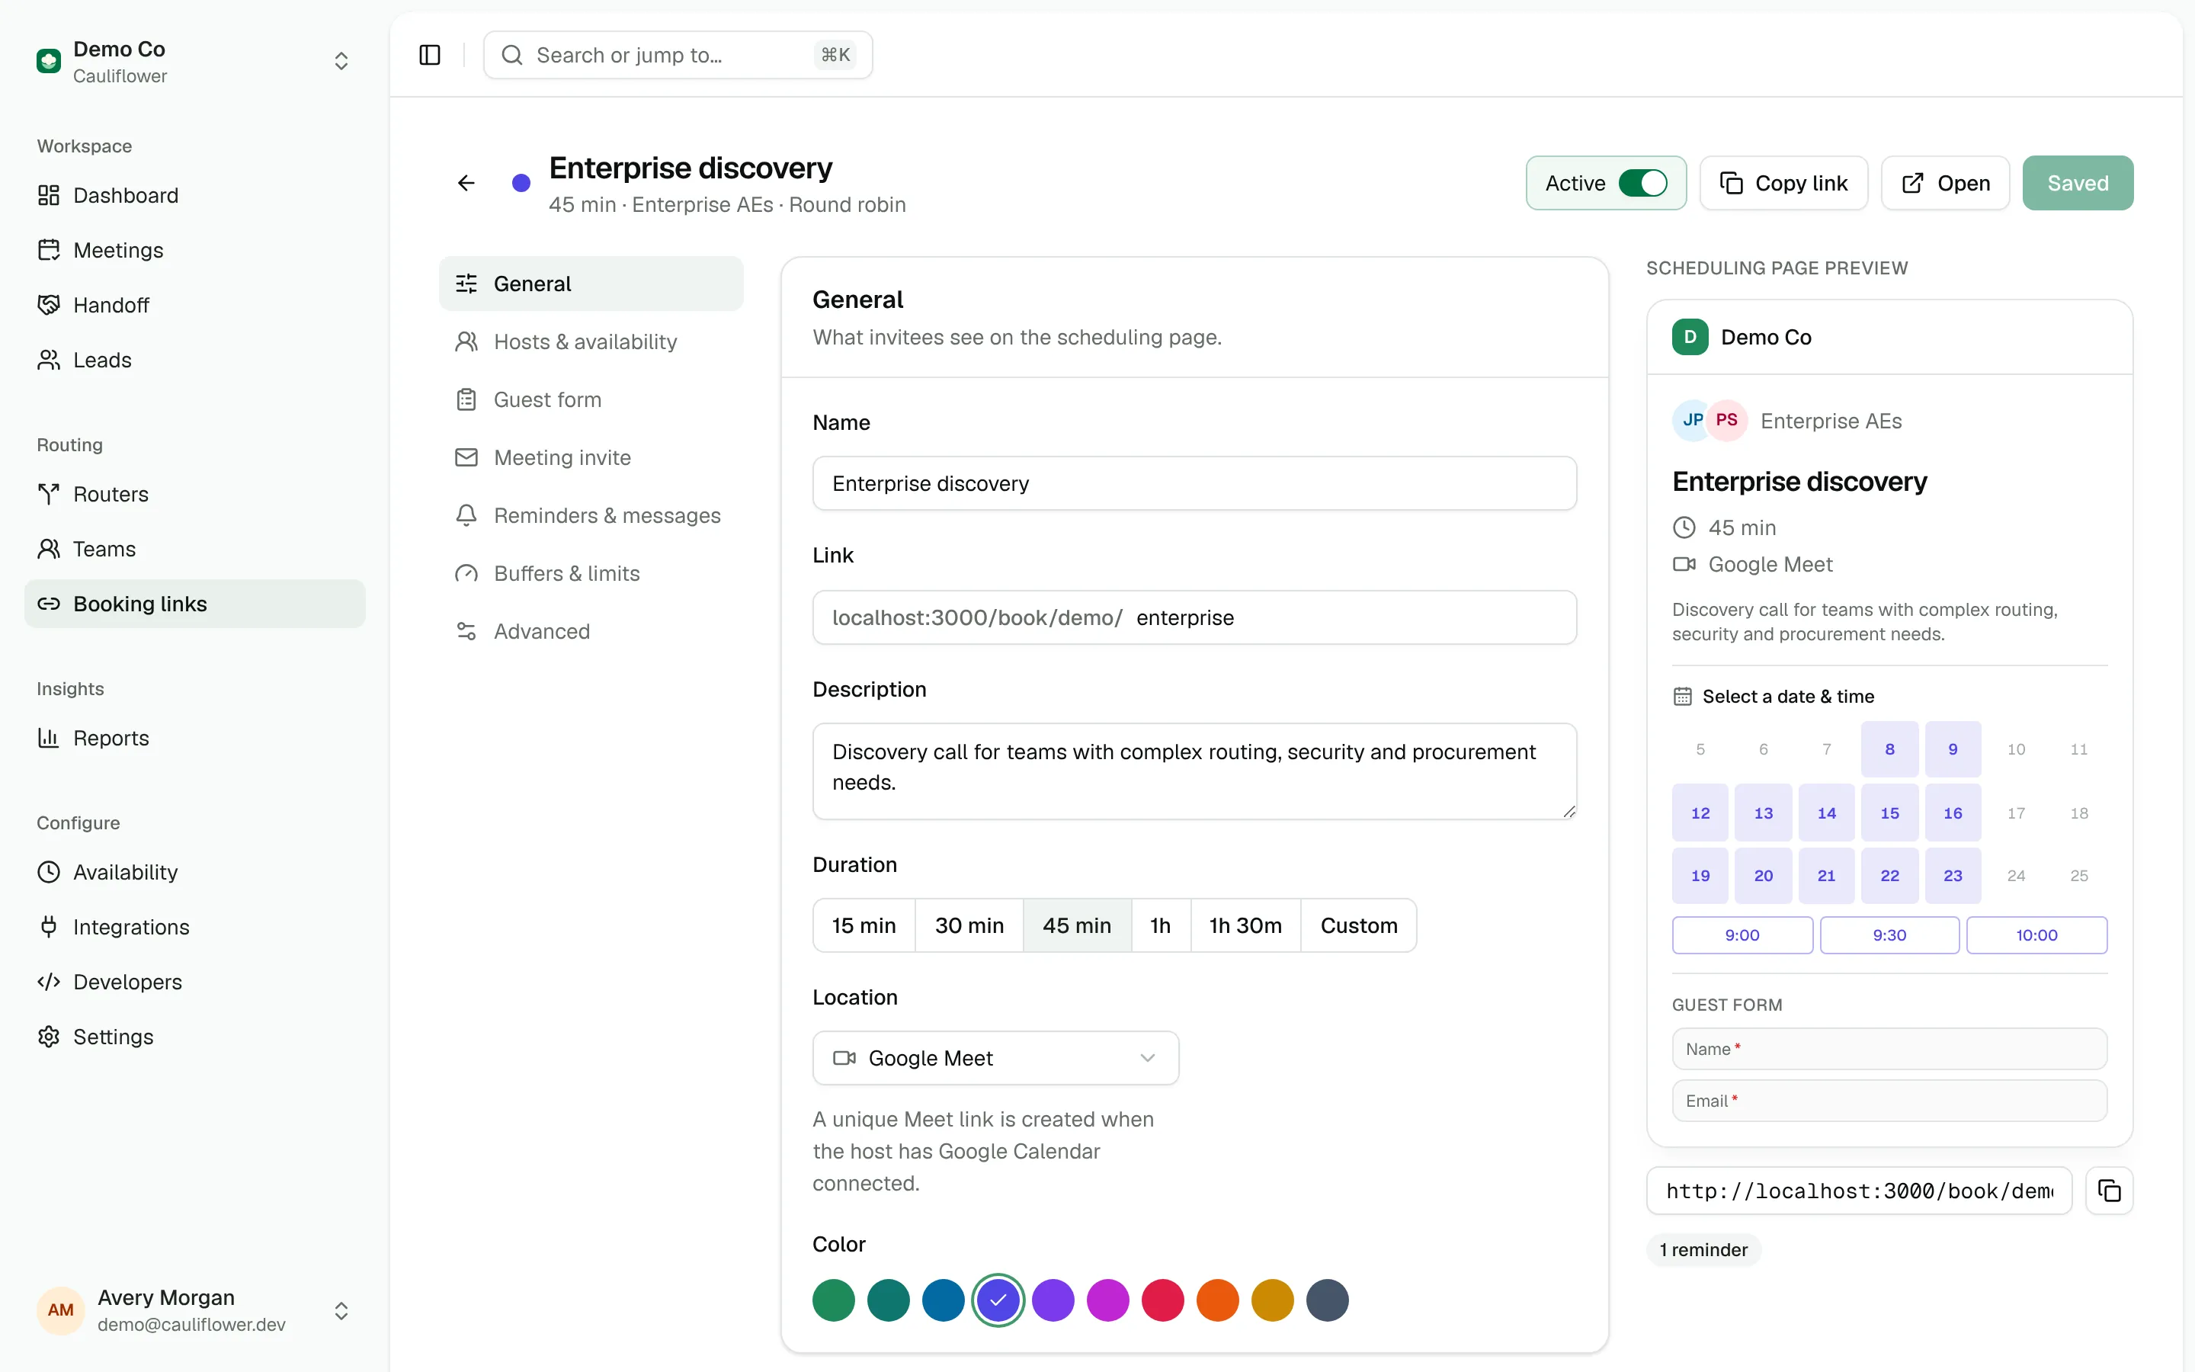The image size is (2195, 1372).
Task: Toggle the sidebar collapse icon
Action: [430, 56]
